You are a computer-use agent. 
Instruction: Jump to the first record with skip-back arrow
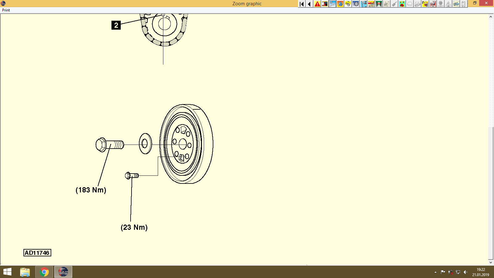pyautogui.click(x=301, y=4)
